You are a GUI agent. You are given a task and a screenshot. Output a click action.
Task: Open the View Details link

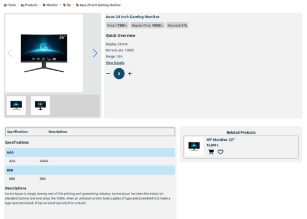click(115, 63)
